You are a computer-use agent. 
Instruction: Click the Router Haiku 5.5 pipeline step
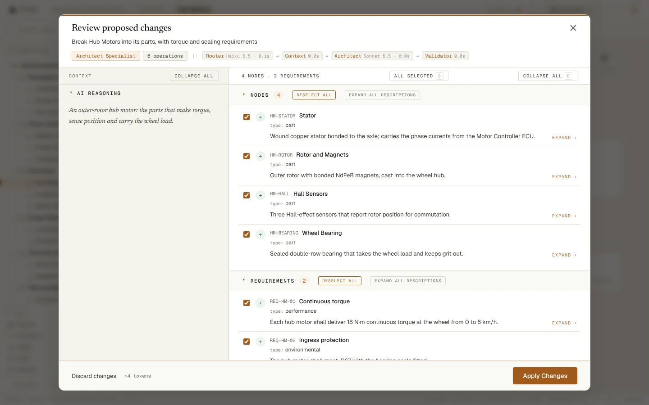click(x=238, y=56)
